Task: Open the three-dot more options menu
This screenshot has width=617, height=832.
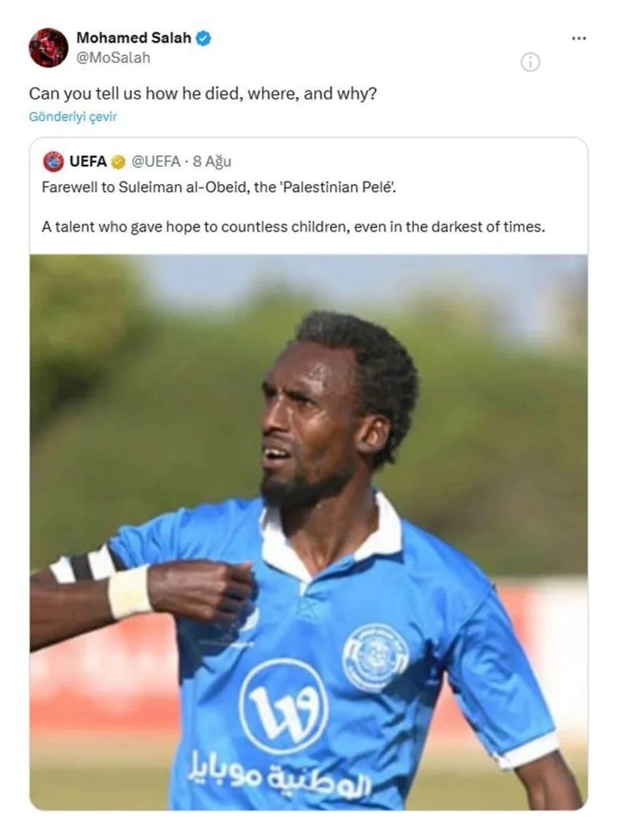Action: click(579, 38)
